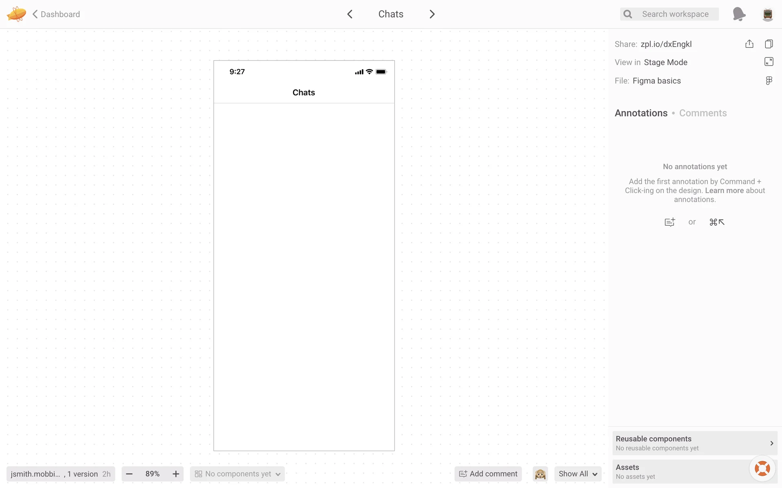
Task: Zoom in with the plus button
Action: [176, 474]
